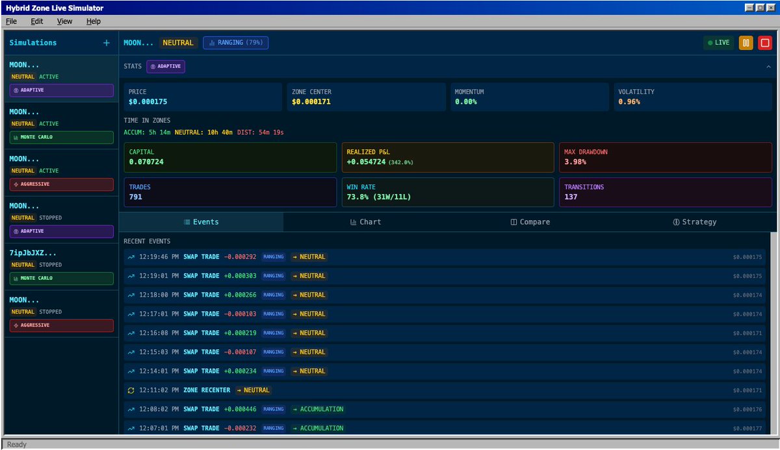Click the REALIZED P&L +0.054724 card
The width and height of the screenshot is (780, 450).
(448, 157)
